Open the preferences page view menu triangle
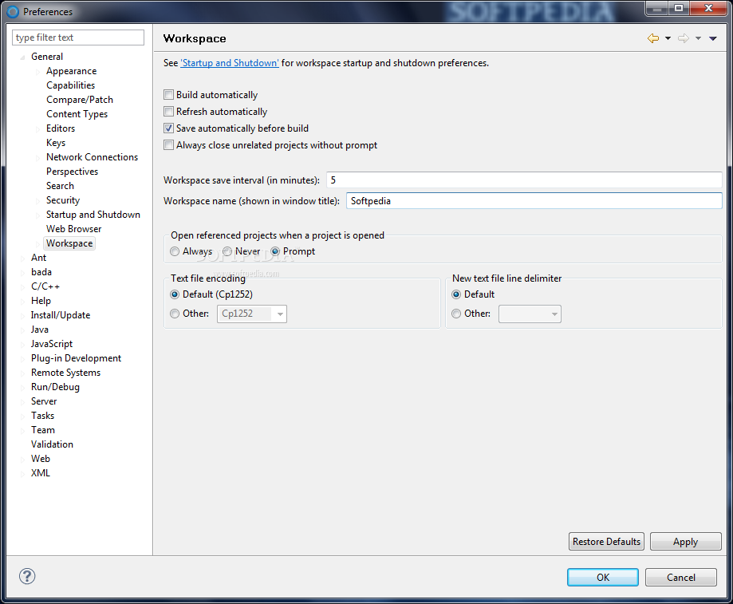Image resolution: width=733 pixels, height=604 pixels. [713, 38]
